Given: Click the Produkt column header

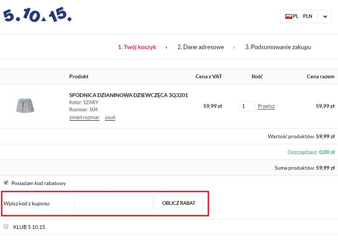Looking at the screenshot, I should point(79,76).
